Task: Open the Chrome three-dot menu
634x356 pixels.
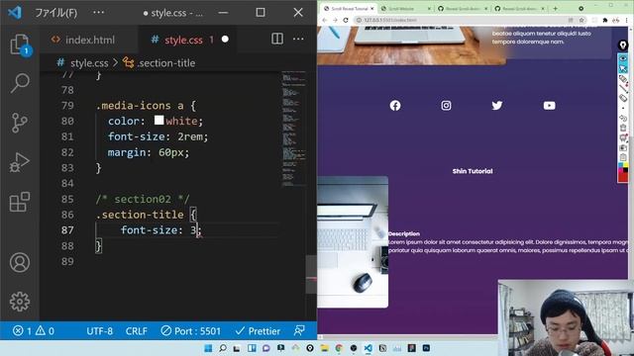Action: coord(628,20)
